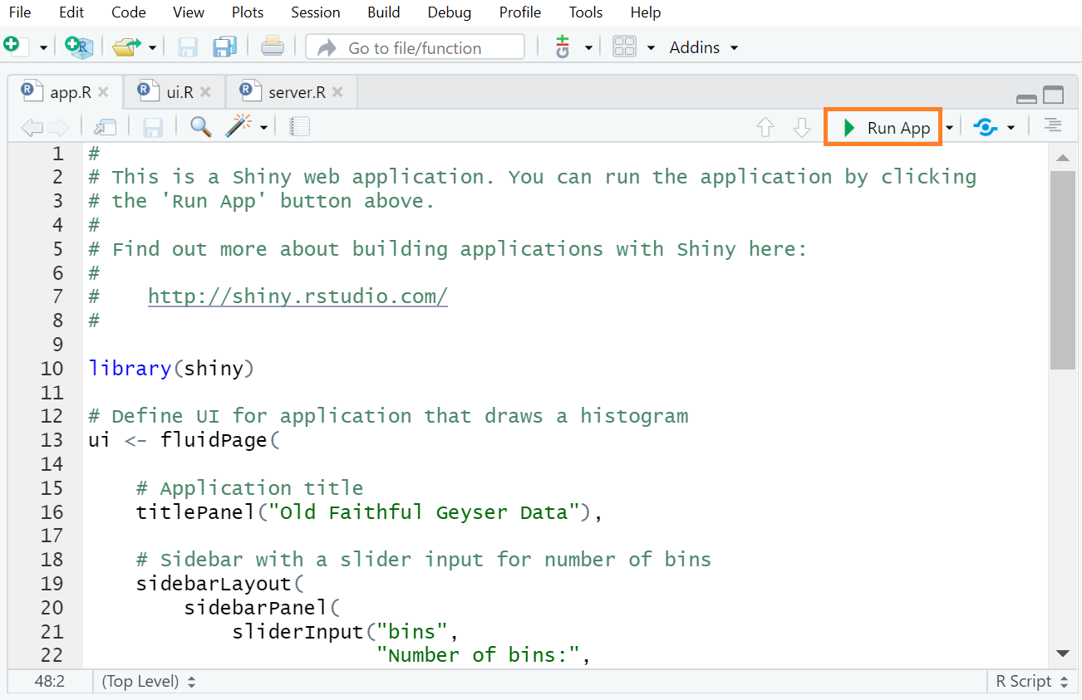Open the Addins dropdown
1082x700 pixels.
point(704,47)
